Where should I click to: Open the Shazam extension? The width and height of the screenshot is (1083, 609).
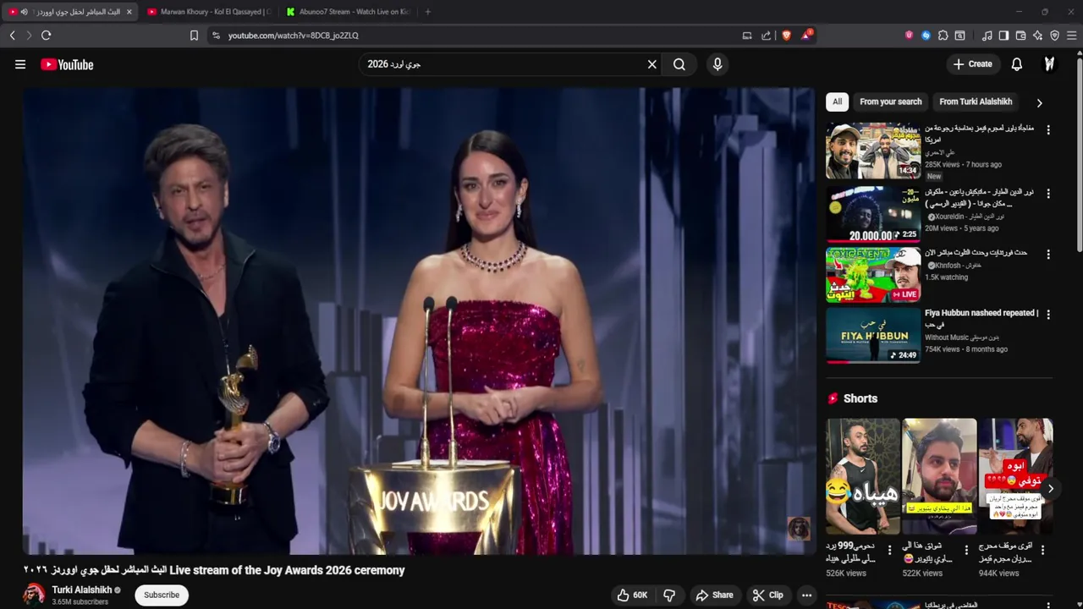click(x=926, y=36)
